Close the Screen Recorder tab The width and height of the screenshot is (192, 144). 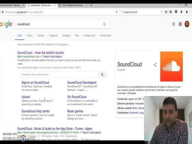pos(23,5)
